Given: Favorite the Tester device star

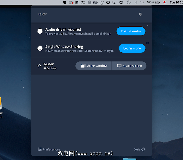Looking at the screenshot, I should (x=39, y=66).
